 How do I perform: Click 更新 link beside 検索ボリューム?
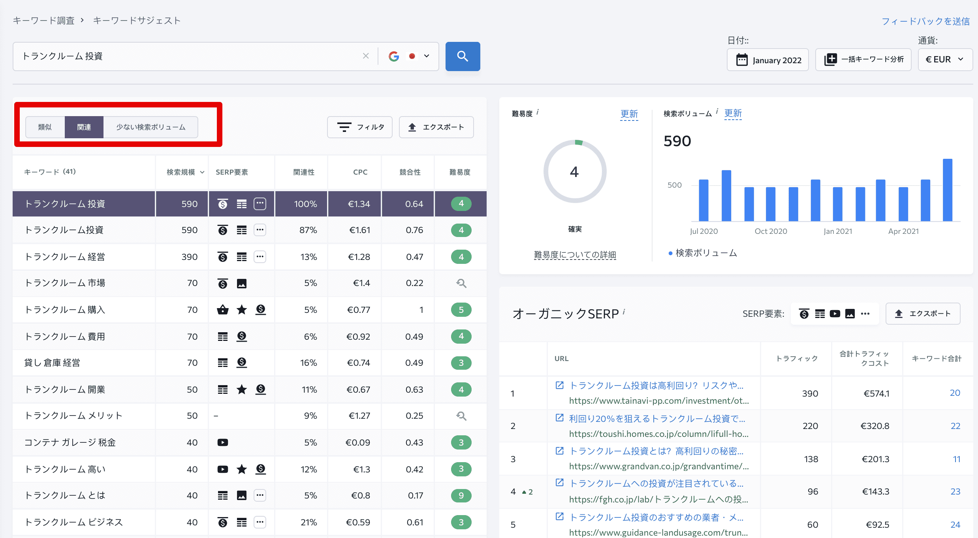coord(733,113)
